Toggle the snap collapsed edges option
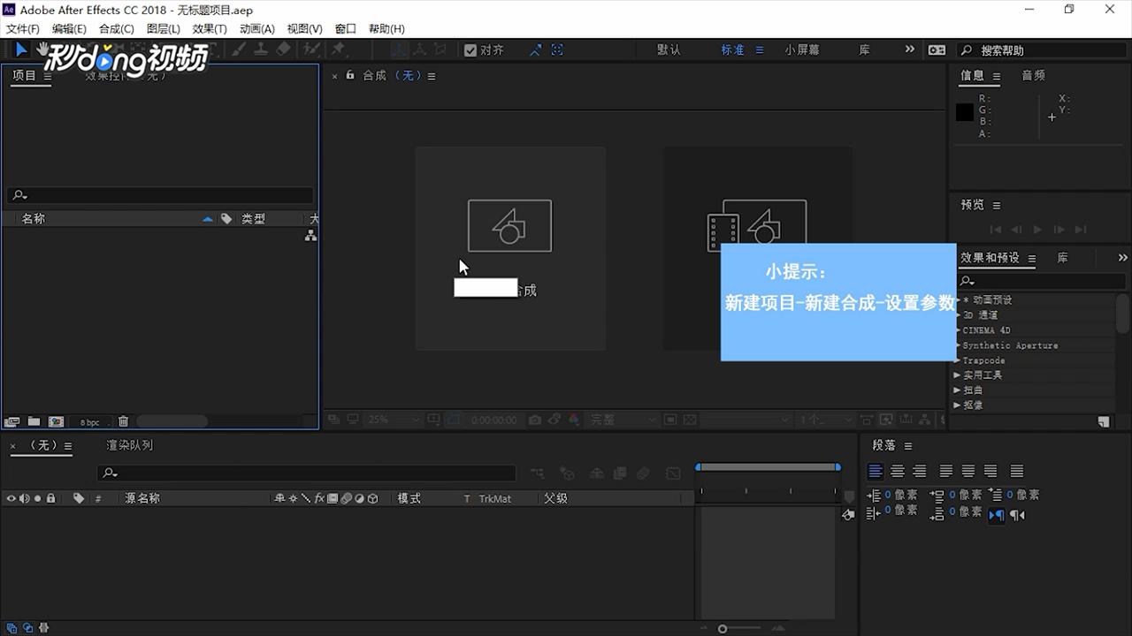Viewport: 1132px width, 636px height. coord(536,50)
